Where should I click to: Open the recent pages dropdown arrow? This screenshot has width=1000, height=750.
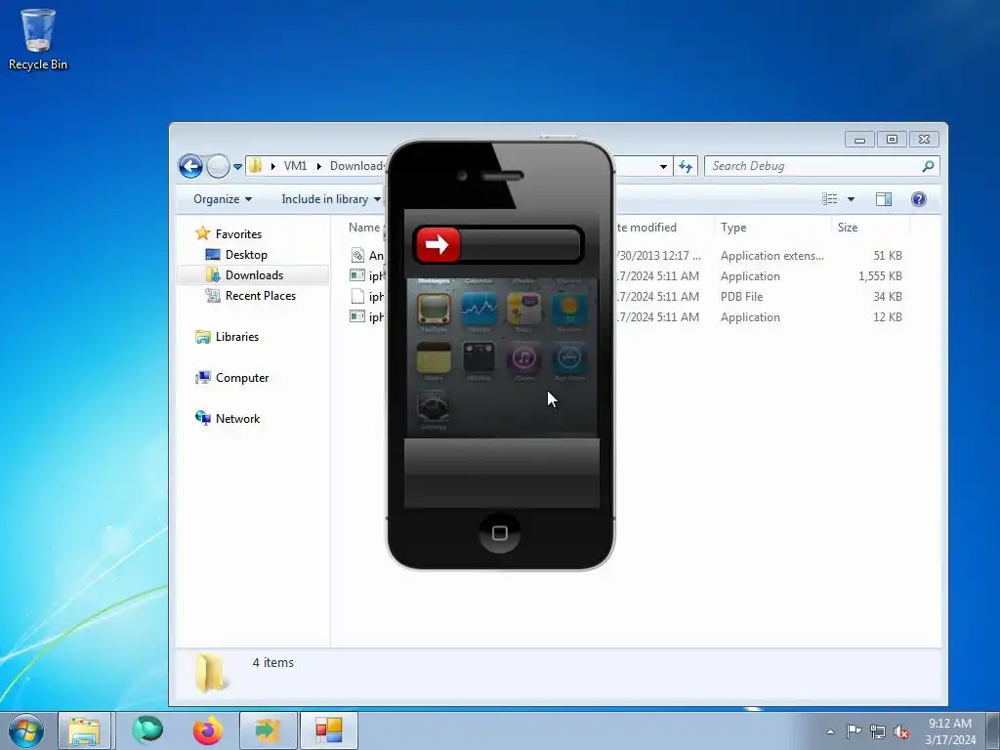pyautogui.click(x=237, y=167)
